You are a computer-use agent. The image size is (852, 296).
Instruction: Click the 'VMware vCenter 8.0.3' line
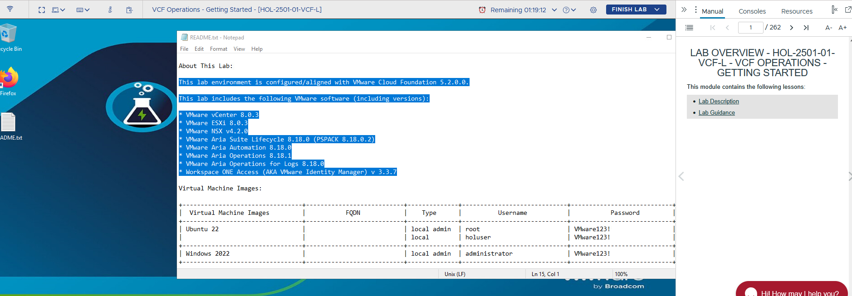pos(219,115)
